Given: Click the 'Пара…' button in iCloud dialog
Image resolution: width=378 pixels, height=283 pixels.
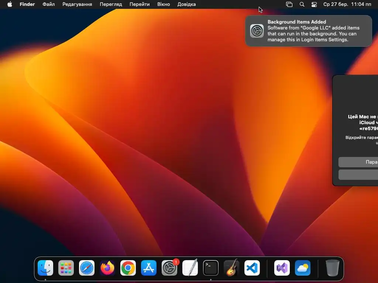Looking at the screenshot, I should [x=358, y=162].
